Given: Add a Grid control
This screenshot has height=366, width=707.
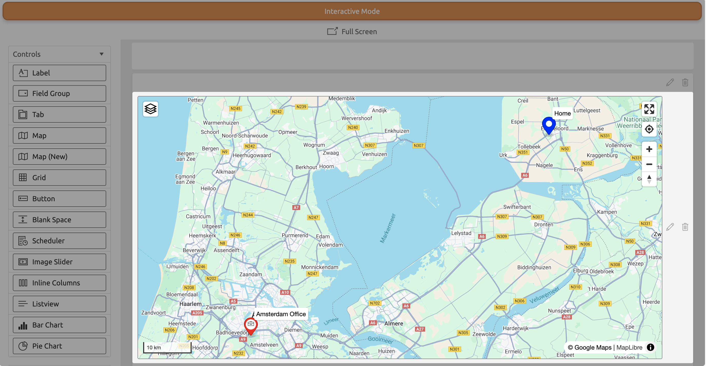Looking at the screenshot, I should point(59,178).
